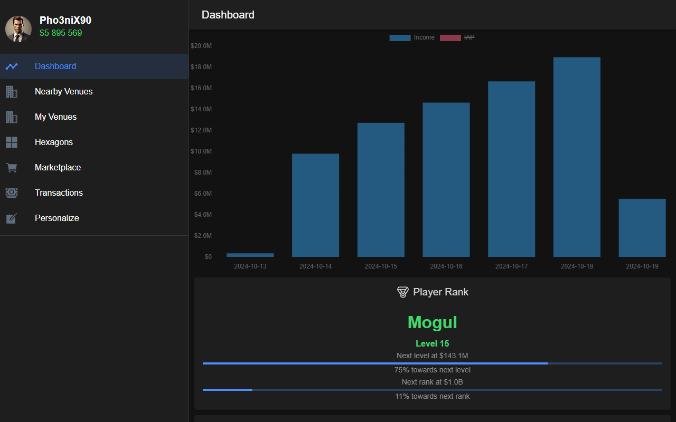This screenshot has width=676, height=422.
Task: Click the 2024-10-14 axis date label
Action: (x=316, y=266)
